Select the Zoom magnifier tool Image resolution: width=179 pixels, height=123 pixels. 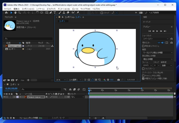19,13
